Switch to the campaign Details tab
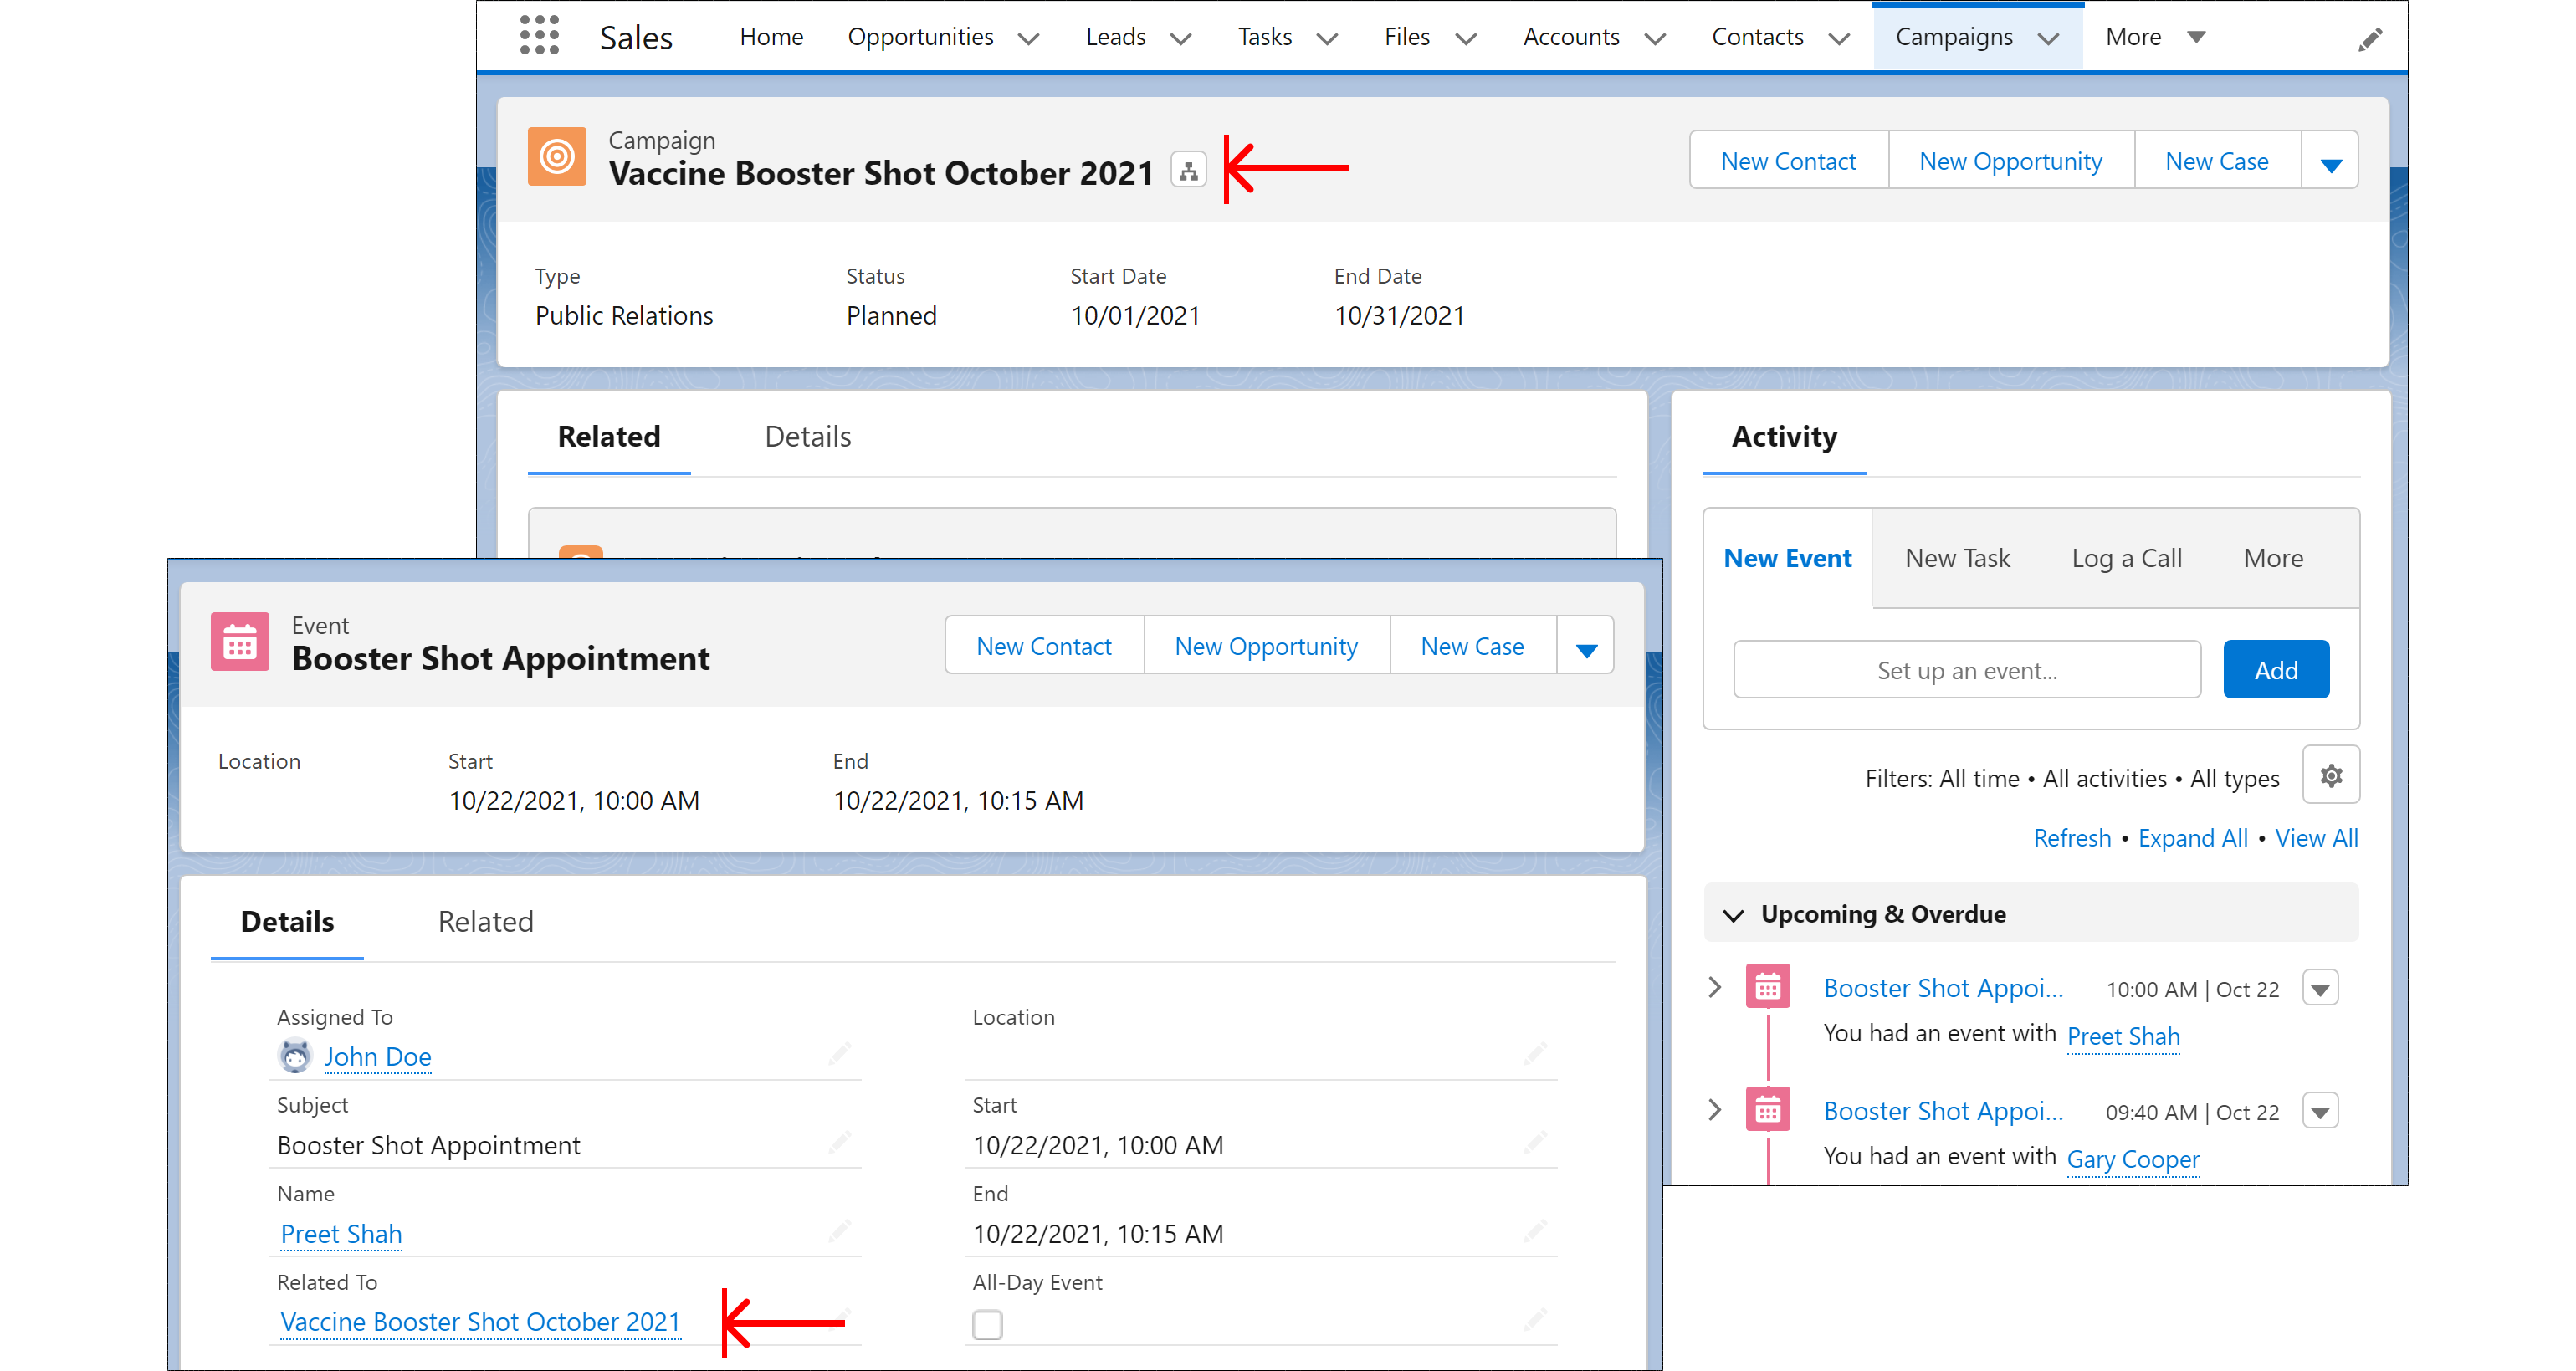Image resolution: width=2576 pixels, height=1371 pixels. (x=807, y=437)
